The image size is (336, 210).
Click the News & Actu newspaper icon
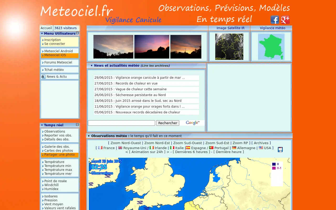44,77
